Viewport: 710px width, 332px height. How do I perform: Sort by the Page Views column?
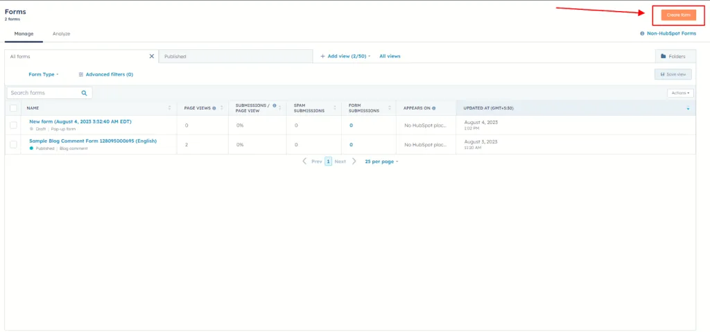[x=221, y=108]
